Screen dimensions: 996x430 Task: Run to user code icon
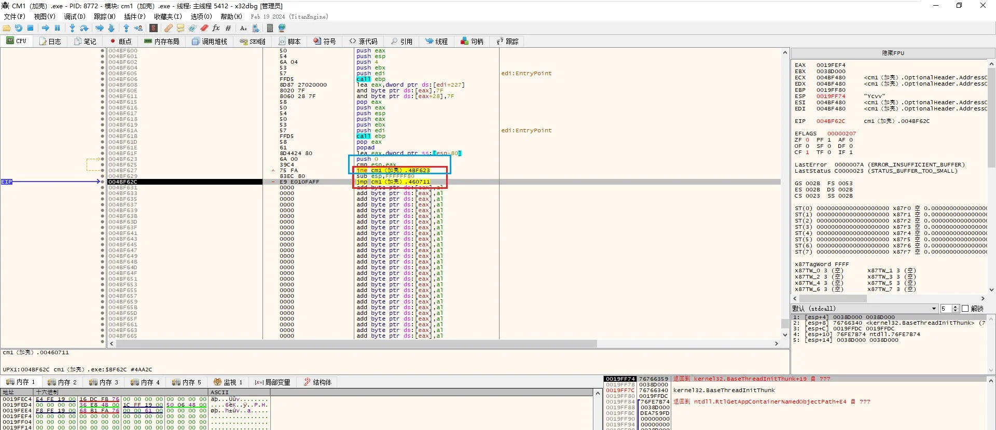coord(139,28)
